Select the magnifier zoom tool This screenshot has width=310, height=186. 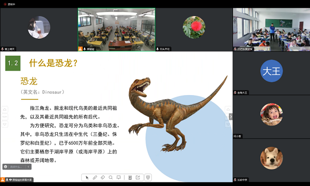(x=111, y=178)
